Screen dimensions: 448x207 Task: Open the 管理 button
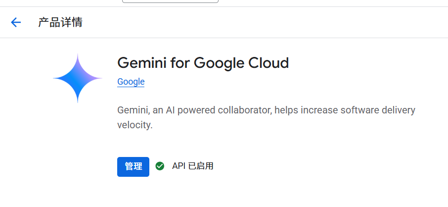tap(133, 166)
